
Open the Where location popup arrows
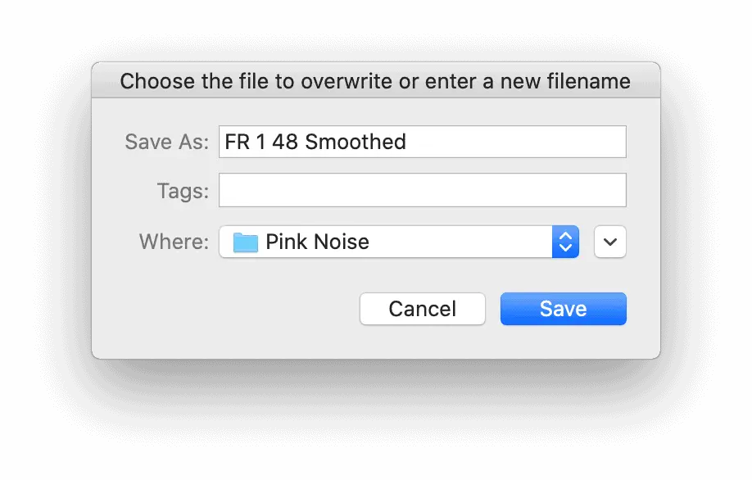point(565,242)
